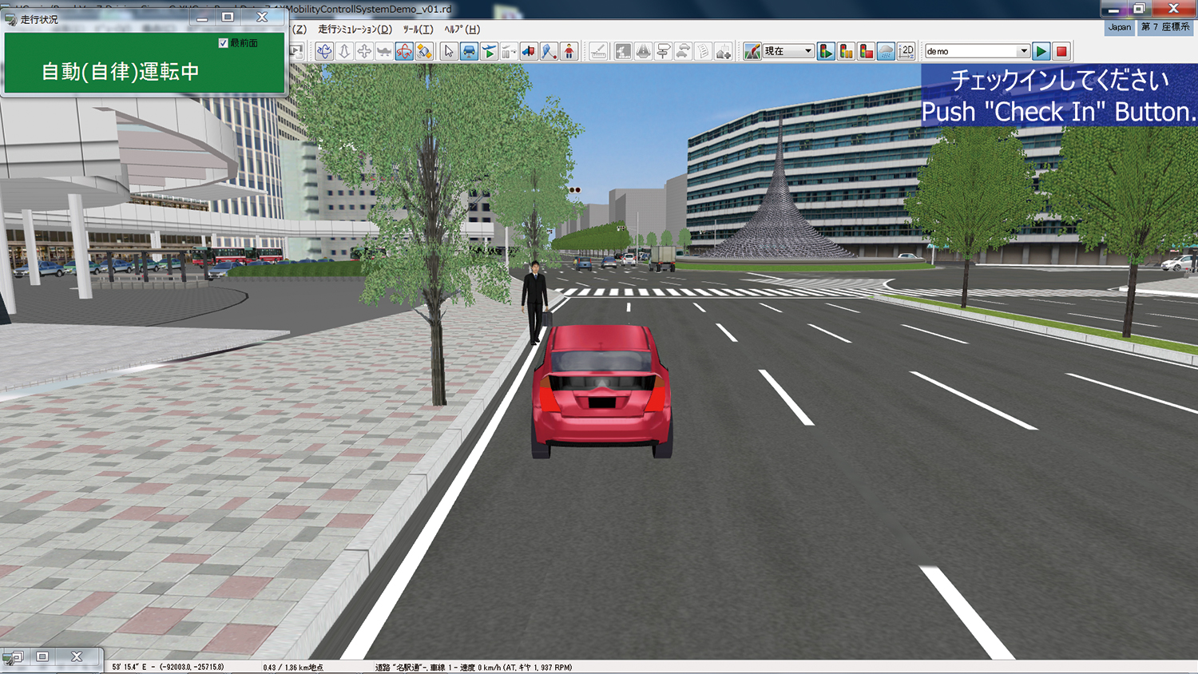
Task: Pause traffic using traffic light pause icon
Action: point(846,52)
